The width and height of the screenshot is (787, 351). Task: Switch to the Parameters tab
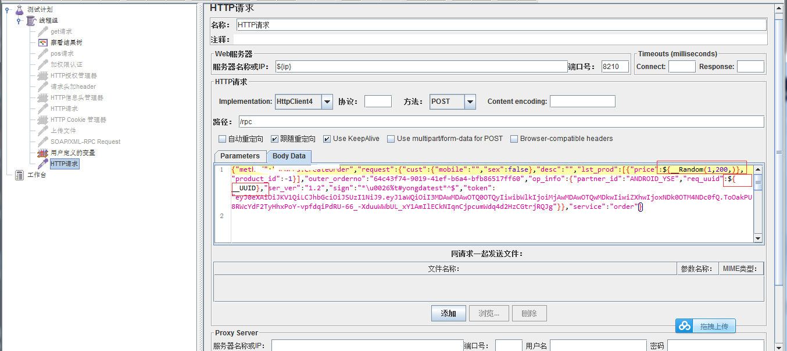click(240, 156)
